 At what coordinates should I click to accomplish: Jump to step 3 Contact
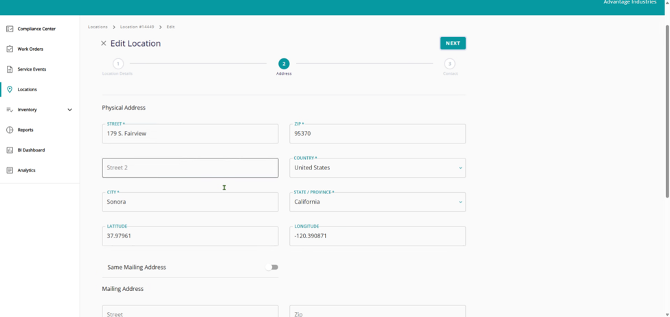(x=449, y=64)
